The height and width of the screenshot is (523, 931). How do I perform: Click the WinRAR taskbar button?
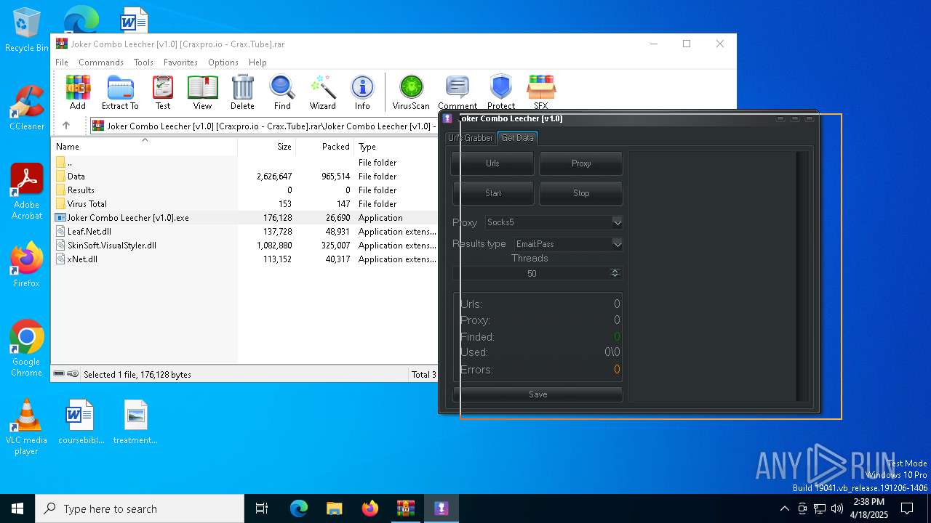(406, 508)
